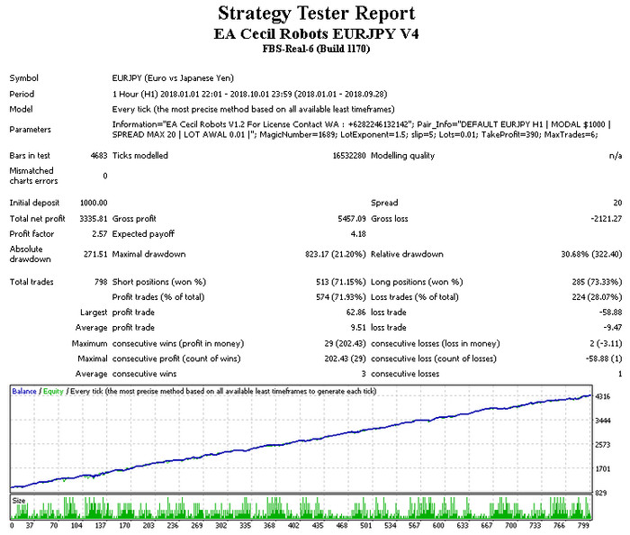Select expected payoff value 4.18

tap(358, 234)
